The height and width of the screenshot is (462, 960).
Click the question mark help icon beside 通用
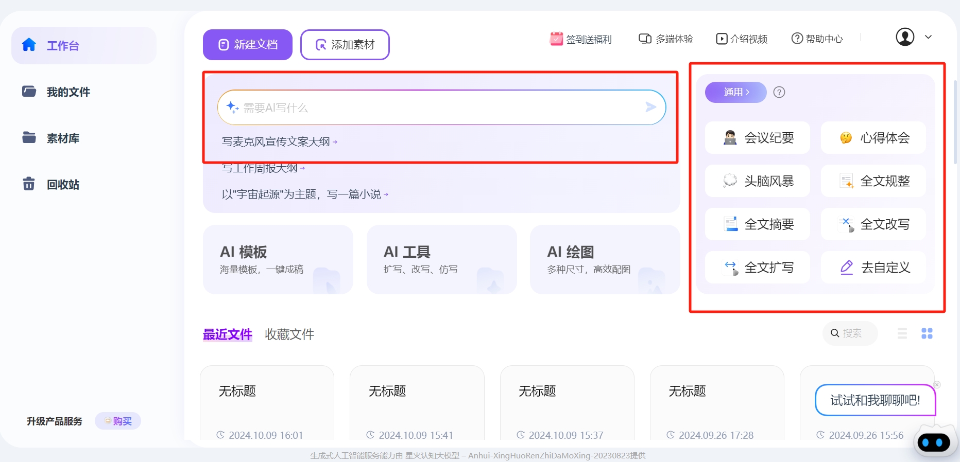tap(779, 92)
